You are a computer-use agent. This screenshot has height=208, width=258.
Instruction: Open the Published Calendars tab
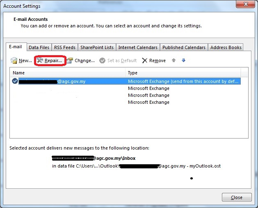pos(184,47)
